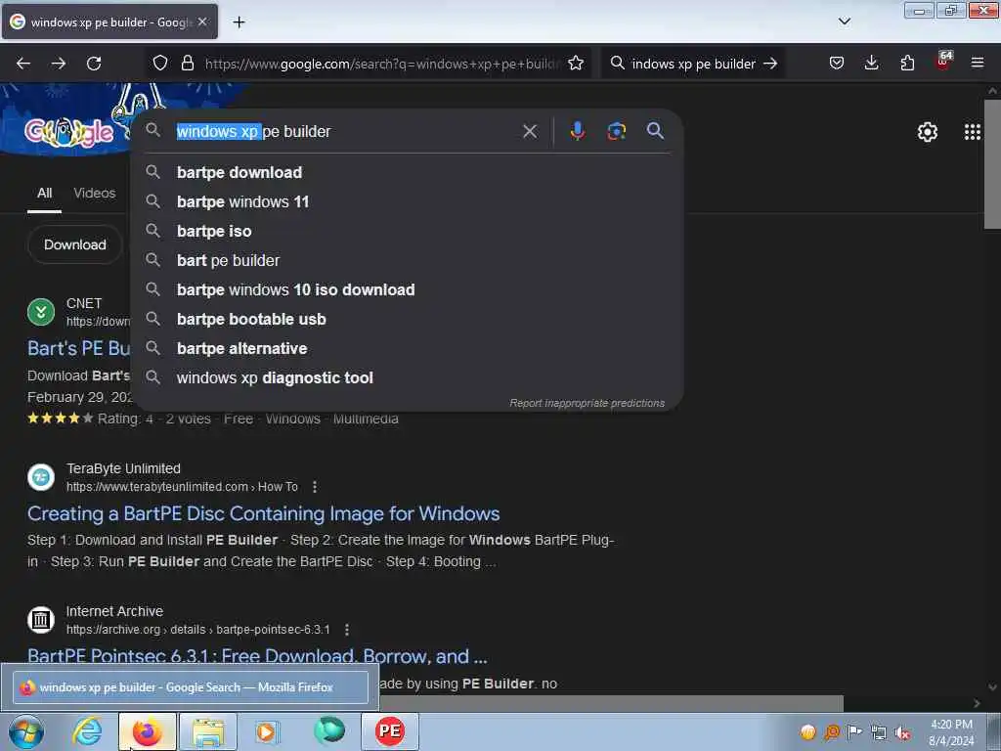Expand the list all tabs chevron
The image size is (1001, 751).
844,22
